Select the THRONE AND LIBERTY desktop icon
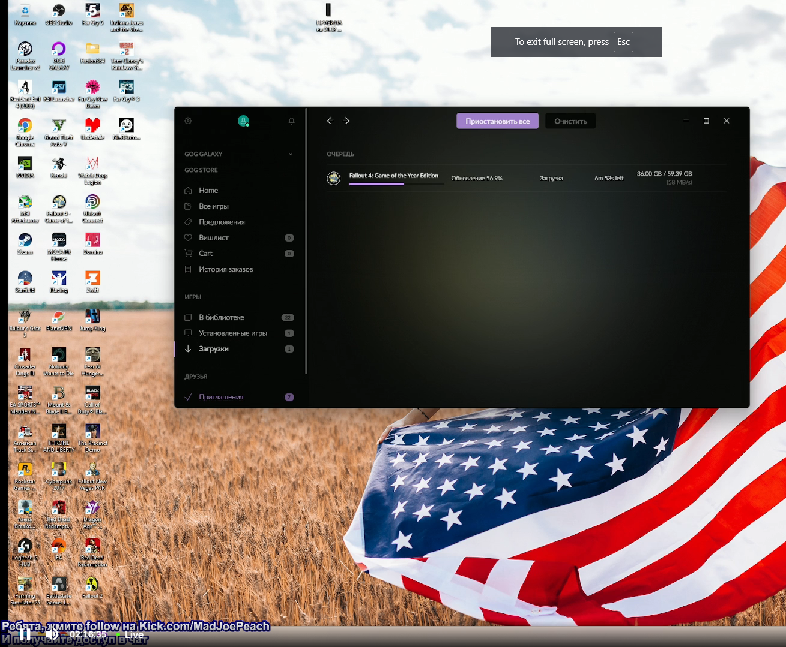Viewport: 786px width, 647px height. tap(59, 438)
